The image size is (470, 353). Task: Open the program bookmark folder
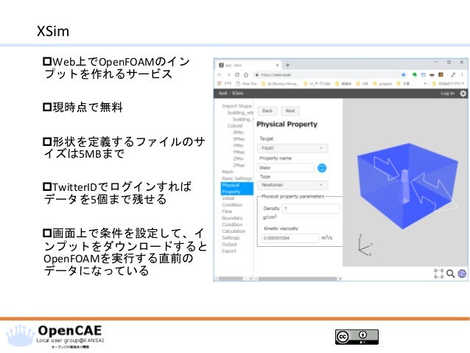[x=383, y=83]
